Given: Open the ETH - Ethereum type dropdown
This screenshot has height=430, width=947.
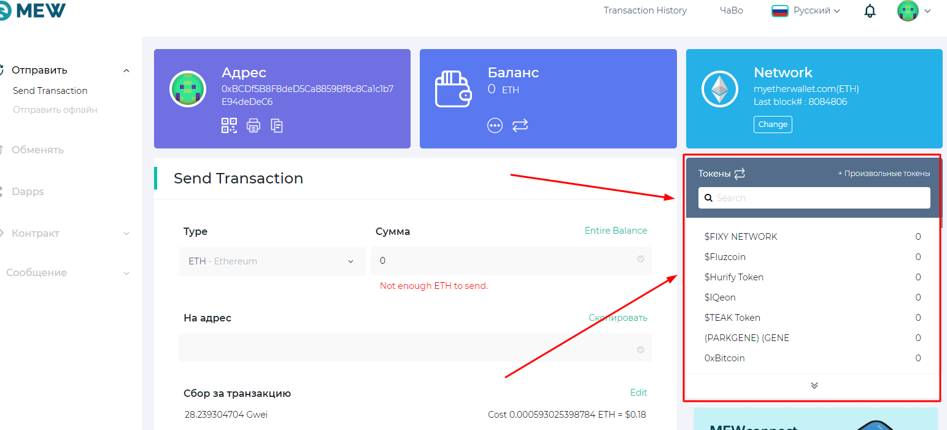Looking at the screenshot, I should (271, 261).
